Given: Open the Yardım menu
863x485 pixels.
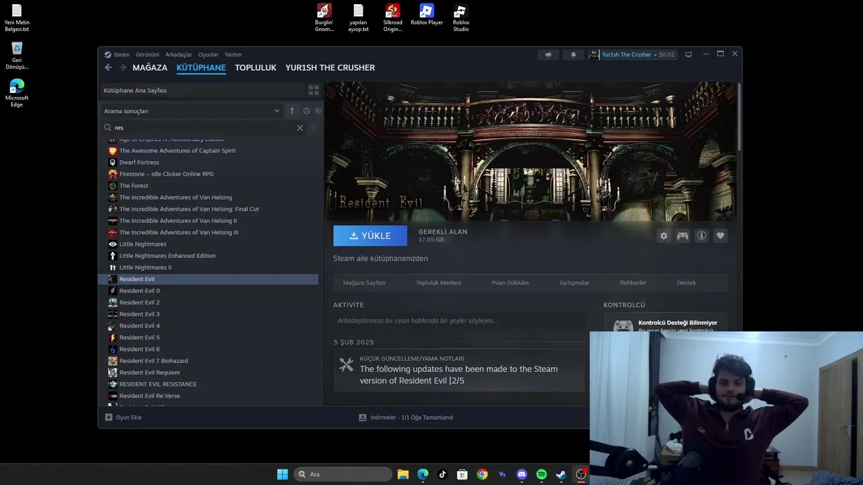Looking at the screenshot, I should click(x=233, y=55).
